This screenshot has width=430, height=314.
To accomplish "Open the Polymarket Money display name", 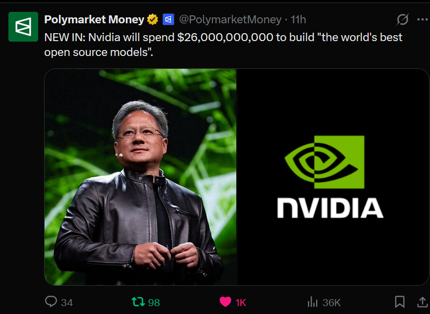I will tap(94, 19).
